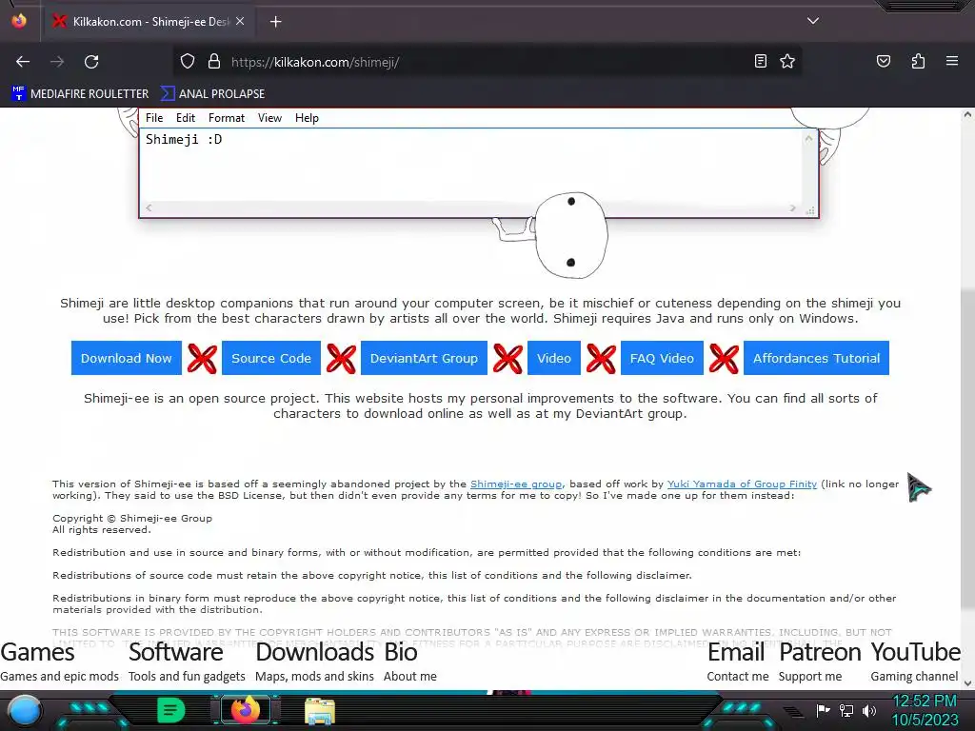Click the 12:52 PM clock
The image size is (975, 731).
[x=925, y=701]
